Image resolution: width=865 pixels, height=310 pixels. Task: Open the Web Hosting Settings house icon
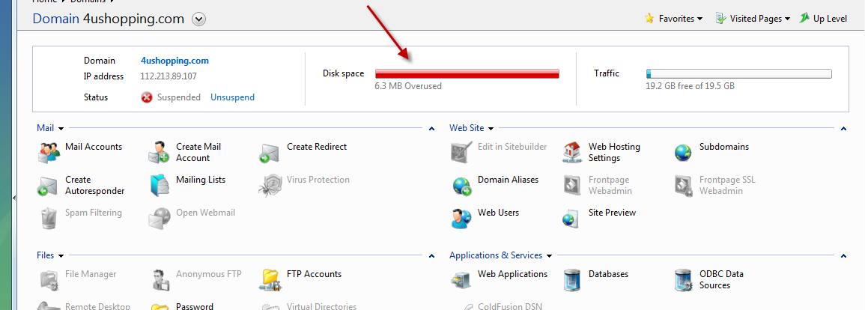(x=573, y=153)
